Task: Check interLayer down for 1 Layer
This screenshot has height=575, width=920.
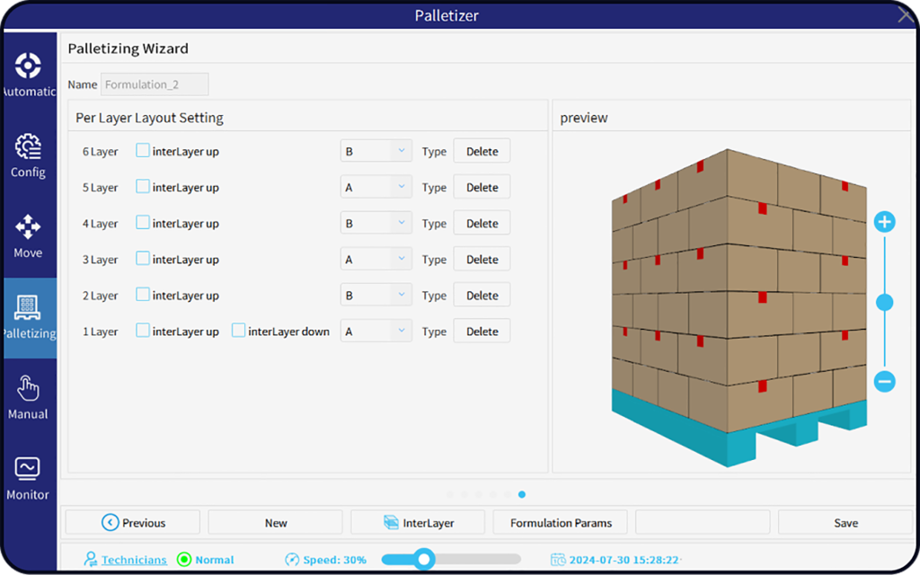Action: [x=238, y=331]
